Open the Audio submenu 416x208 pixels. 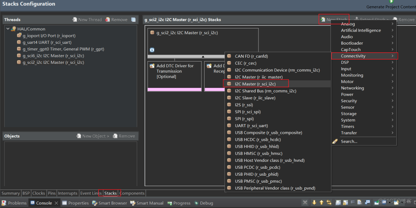(x=364, y=37)
